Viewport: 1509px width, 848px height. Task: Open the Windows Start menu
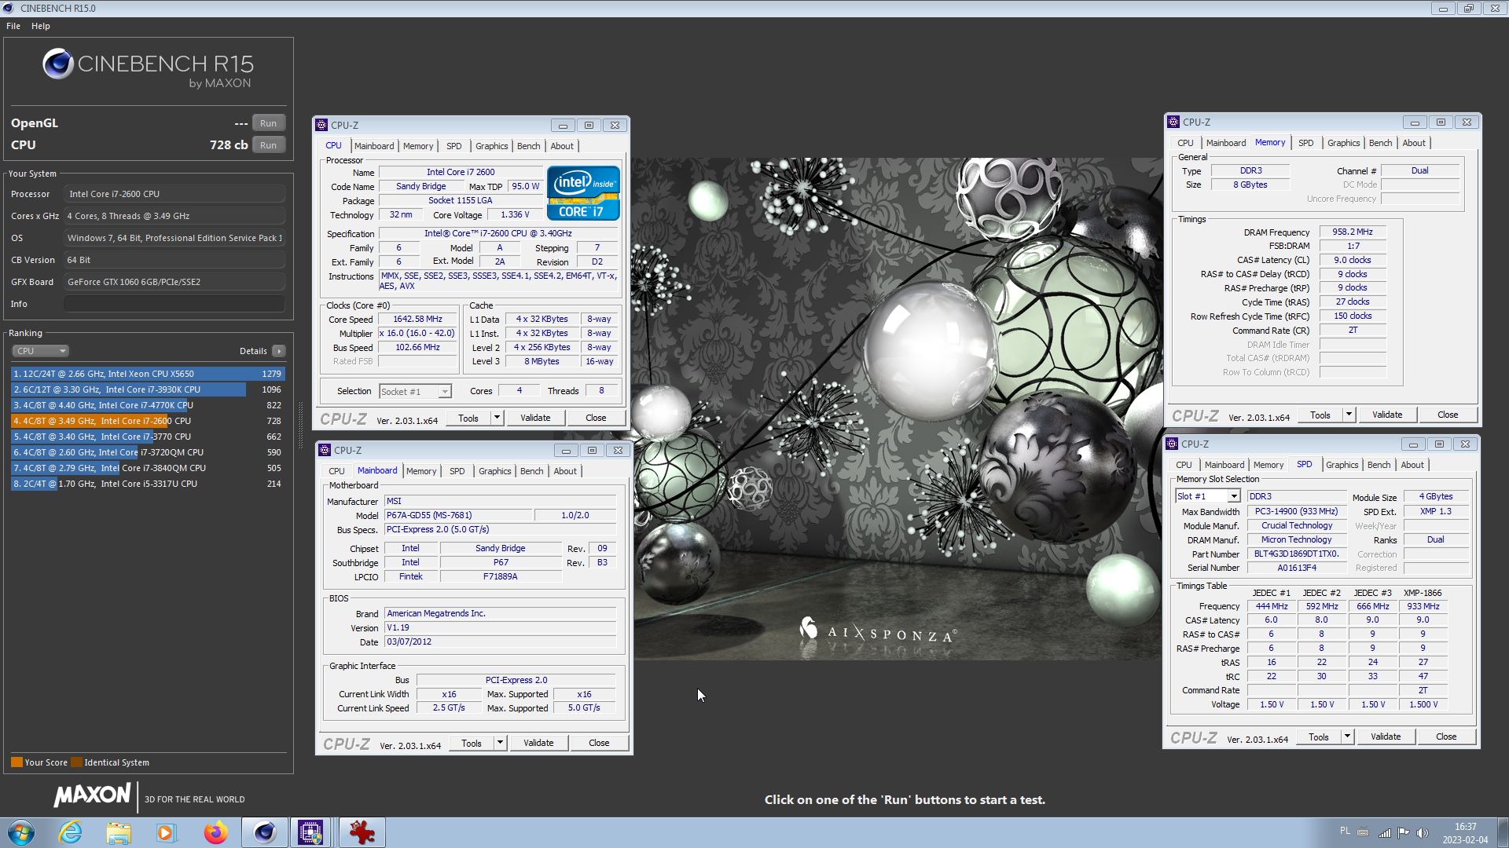tap(21, 832)
